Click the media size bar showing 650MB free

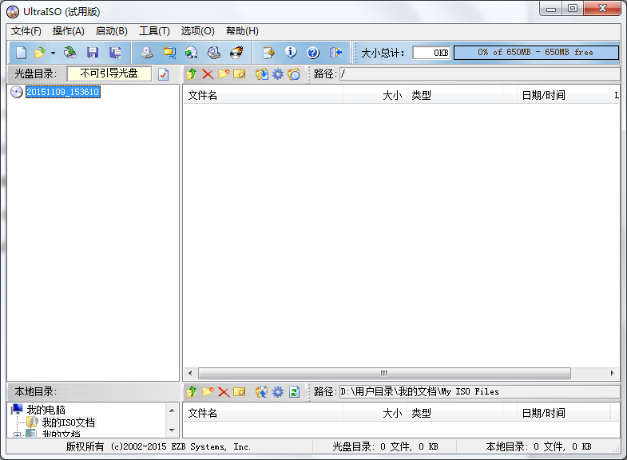coord(536,53)
